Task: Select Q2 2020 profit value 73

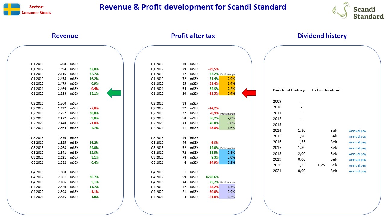Action: [184, 123]
